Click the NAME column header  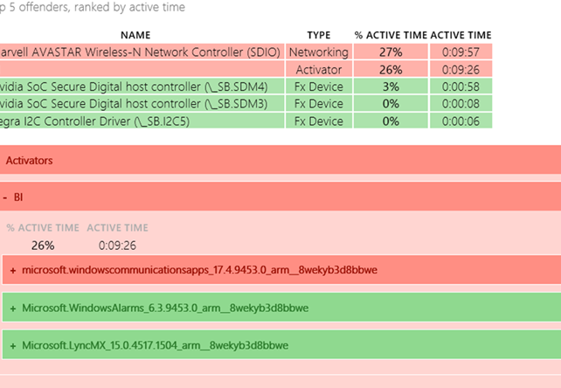135,35
